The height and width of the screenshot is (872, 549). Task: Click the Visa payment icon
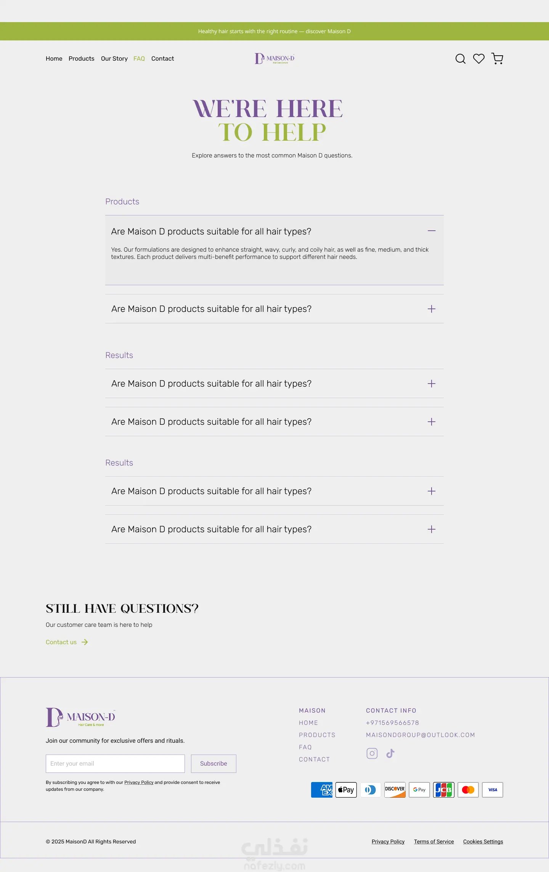[493, 790]
